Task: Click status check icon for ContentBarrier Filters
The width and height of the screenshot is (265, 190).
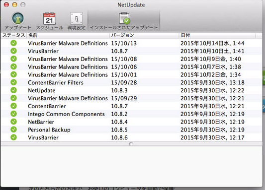Action: [x=13, y=82]
